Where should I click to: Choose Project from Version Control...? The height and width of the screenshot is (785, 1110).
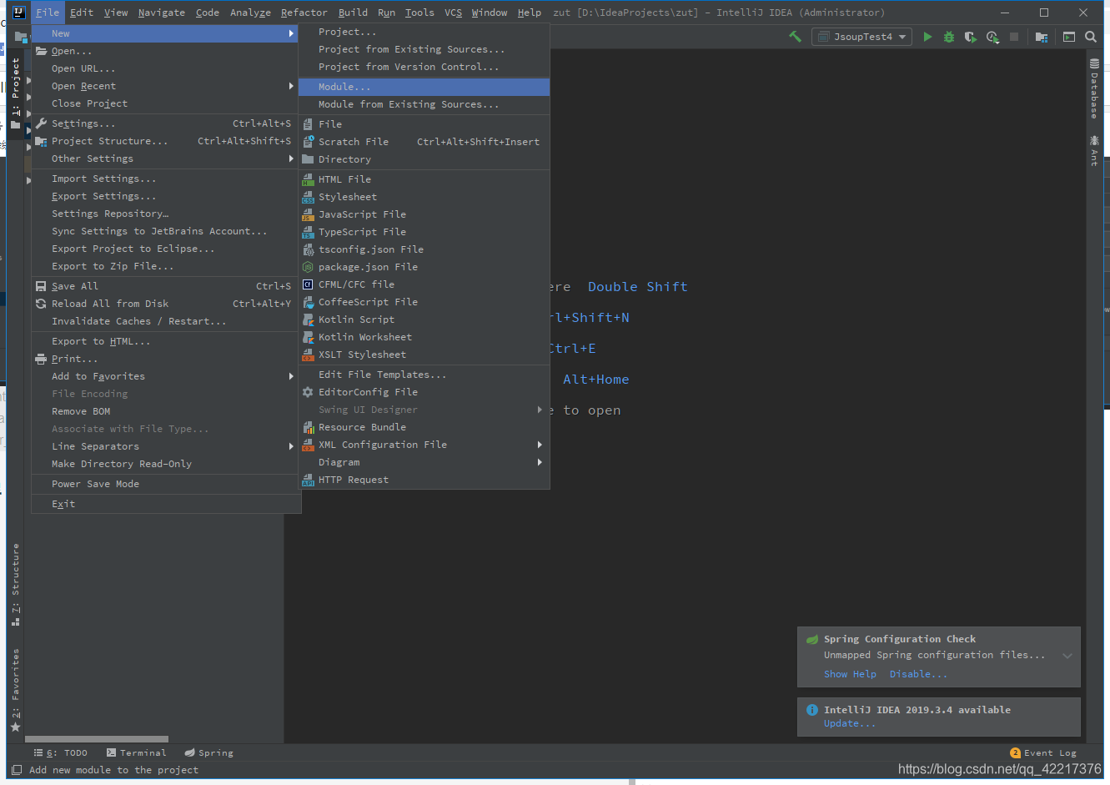424,67
